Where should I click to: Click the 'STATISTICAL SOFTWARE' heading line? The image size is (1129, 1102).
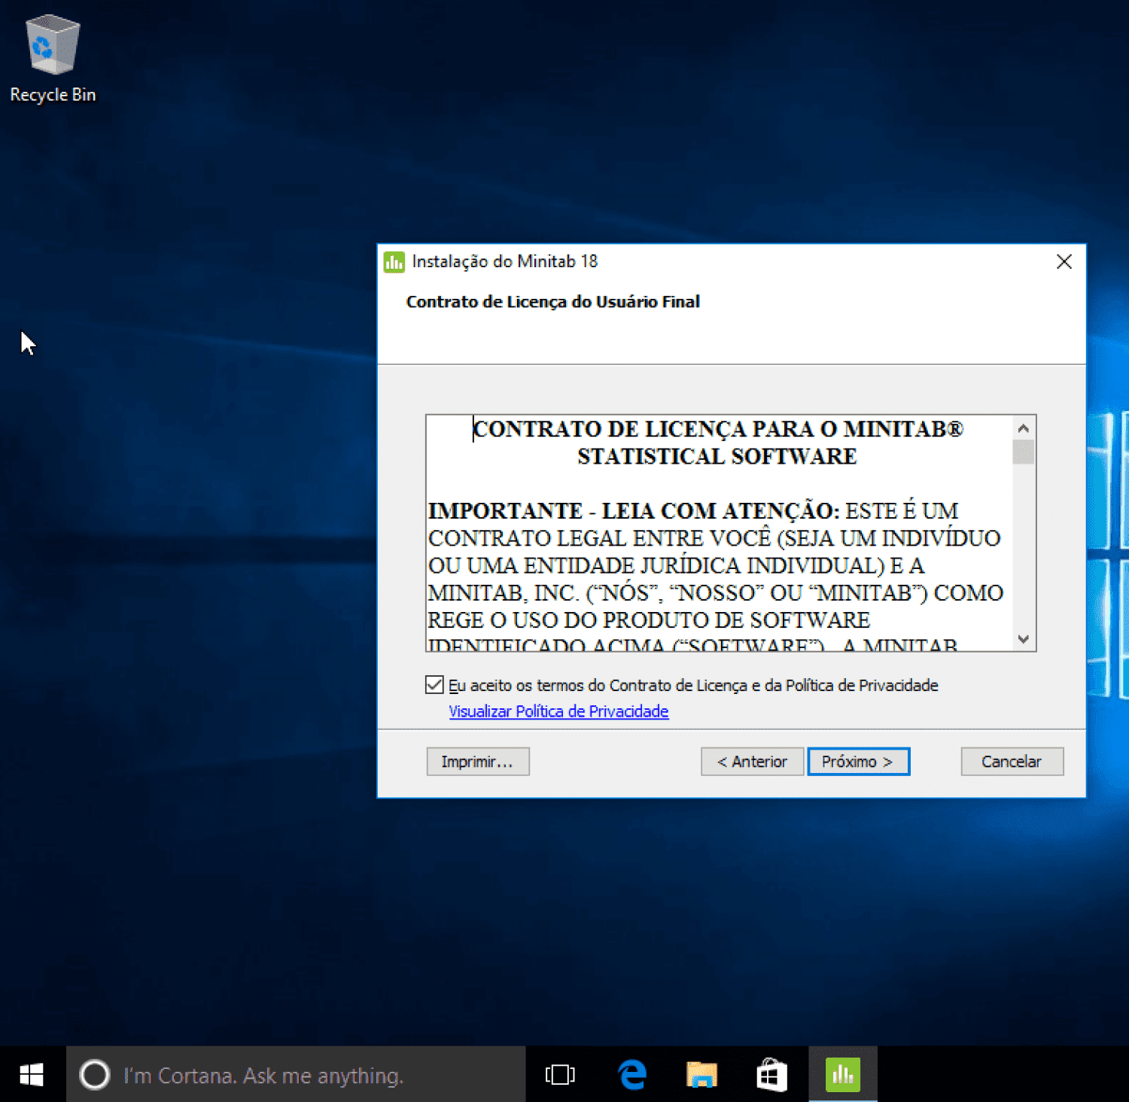[717, 456]
